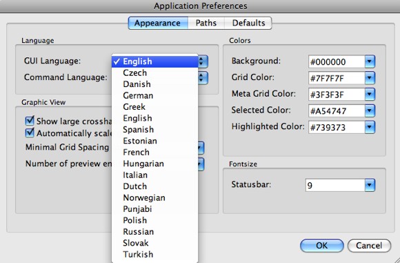The image size is (400, 263).
Task: Click the OK button
Action: (321, 246)
